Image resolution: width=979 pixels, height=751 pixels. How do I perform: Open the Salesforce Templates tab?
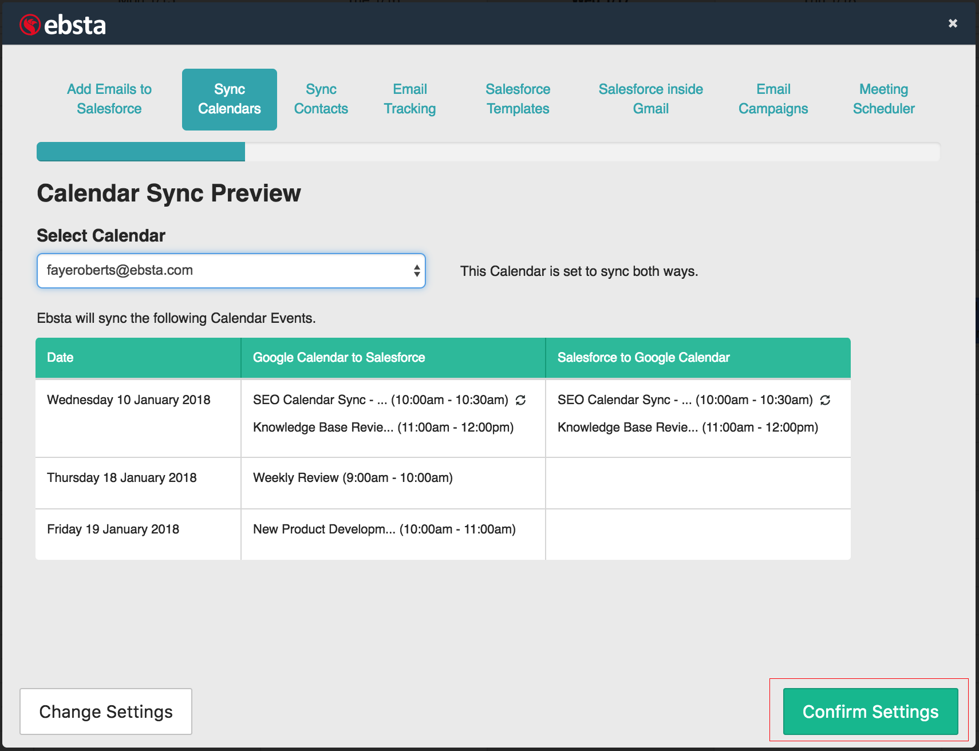[518, 99]
